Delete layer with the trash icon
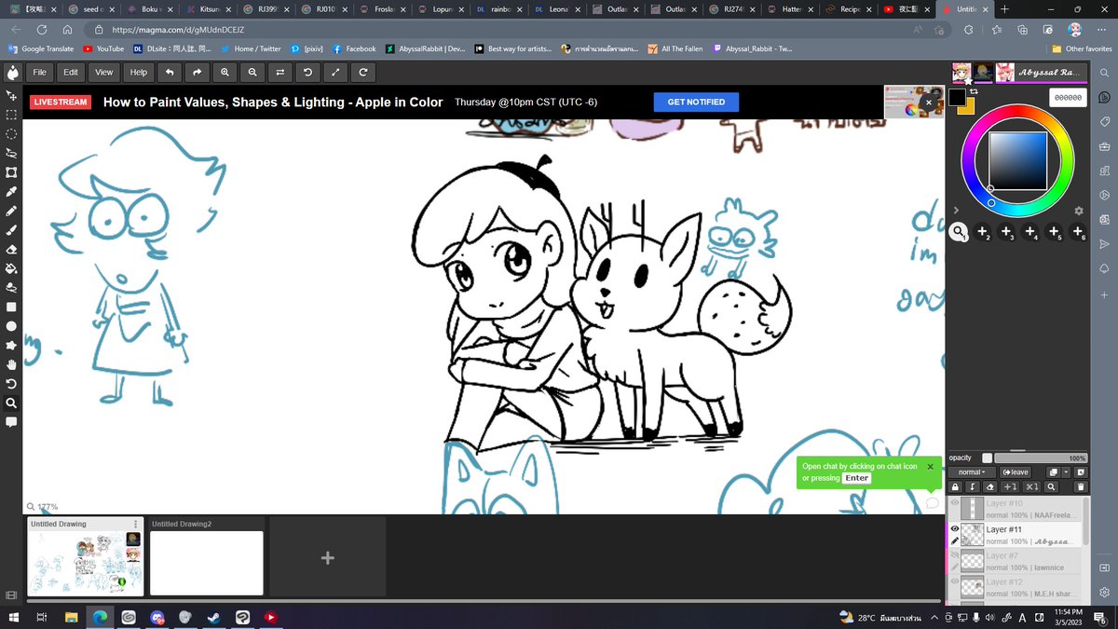This screenshot has width=1118, height=629. (1081, 486)
